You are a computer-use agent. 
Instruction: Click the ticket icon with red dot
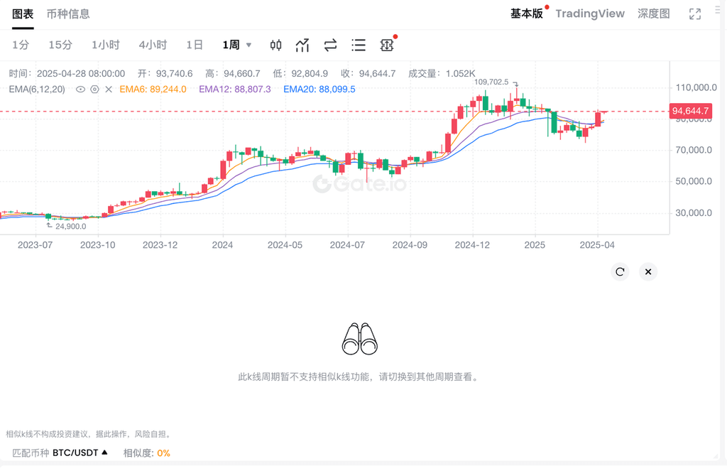[x=386, y=45]
